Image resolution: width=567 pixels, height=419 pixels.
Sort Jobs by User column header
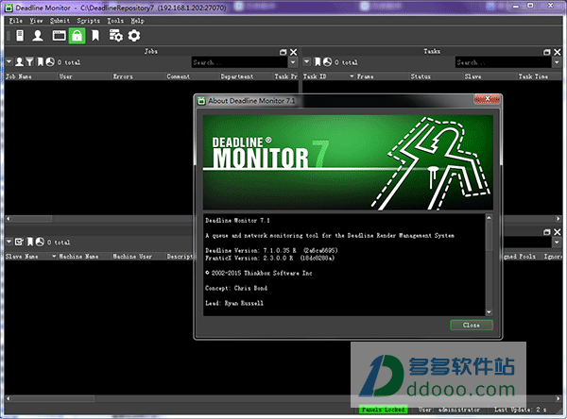click(85, 76)
